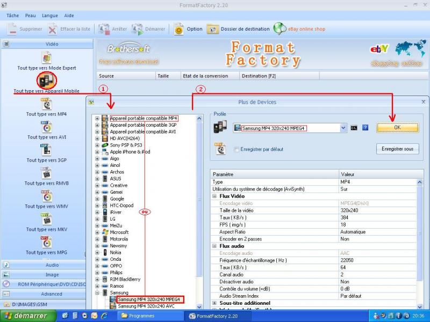Click the Internet Explorer quick launch icon
Screen dimensions: 430x322
pos(104,316)
